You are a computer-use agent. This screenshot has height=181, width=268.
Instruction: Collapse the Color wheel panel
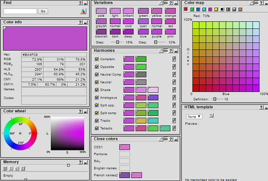pos(85,112)
